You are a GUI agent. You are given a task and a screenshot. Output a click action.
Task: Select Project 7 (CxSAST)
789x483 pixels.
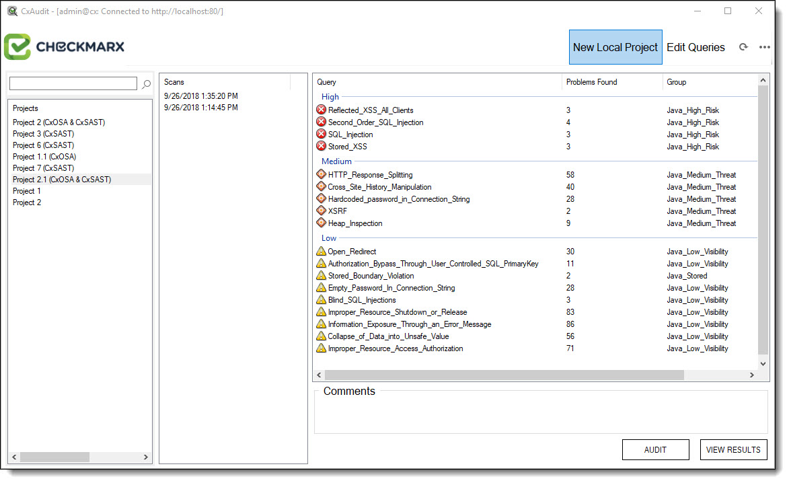[x=43, y=168]
